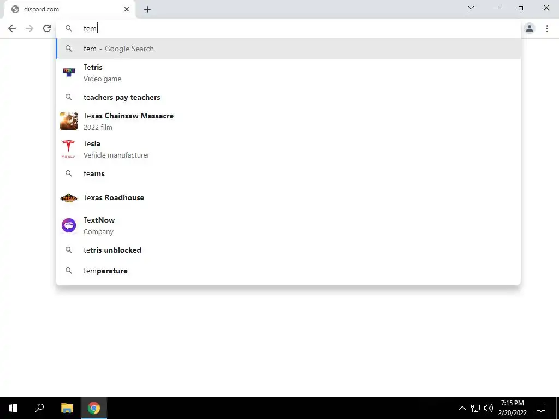Click the purple TextNow logo icon
The image size is (559, 419).
pyautogui.click(x=69, y=225)
